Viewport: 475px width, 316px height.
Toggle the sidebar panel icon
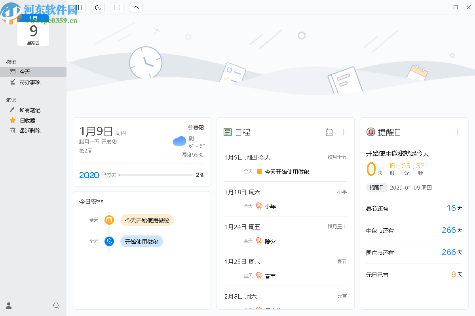click(x=79, y=8)
